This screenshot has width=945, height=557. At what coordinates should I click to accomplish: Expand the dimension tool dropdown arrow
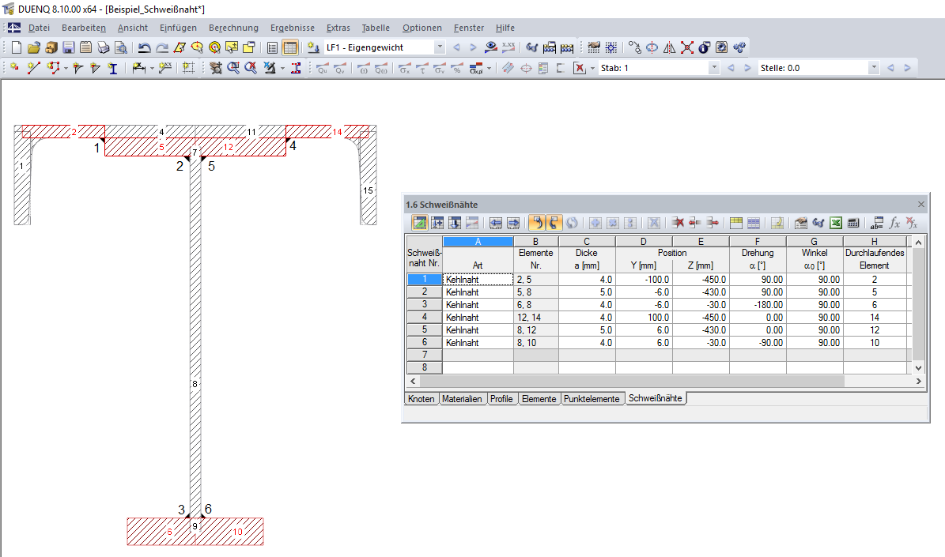[152, 68]
